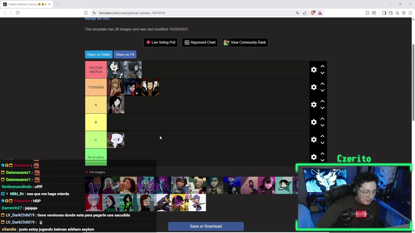The width and height of the screenshot is (415, 233).
Task: Pick Mavis image from pool
Action: click(267, 185)
